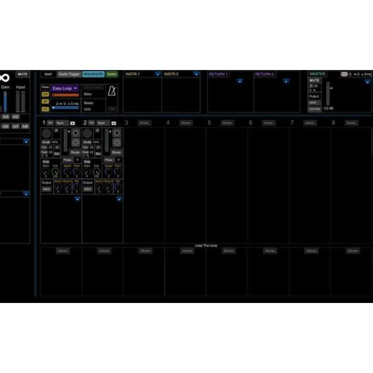Adjust the MASTER volume fader

[328, 93]
